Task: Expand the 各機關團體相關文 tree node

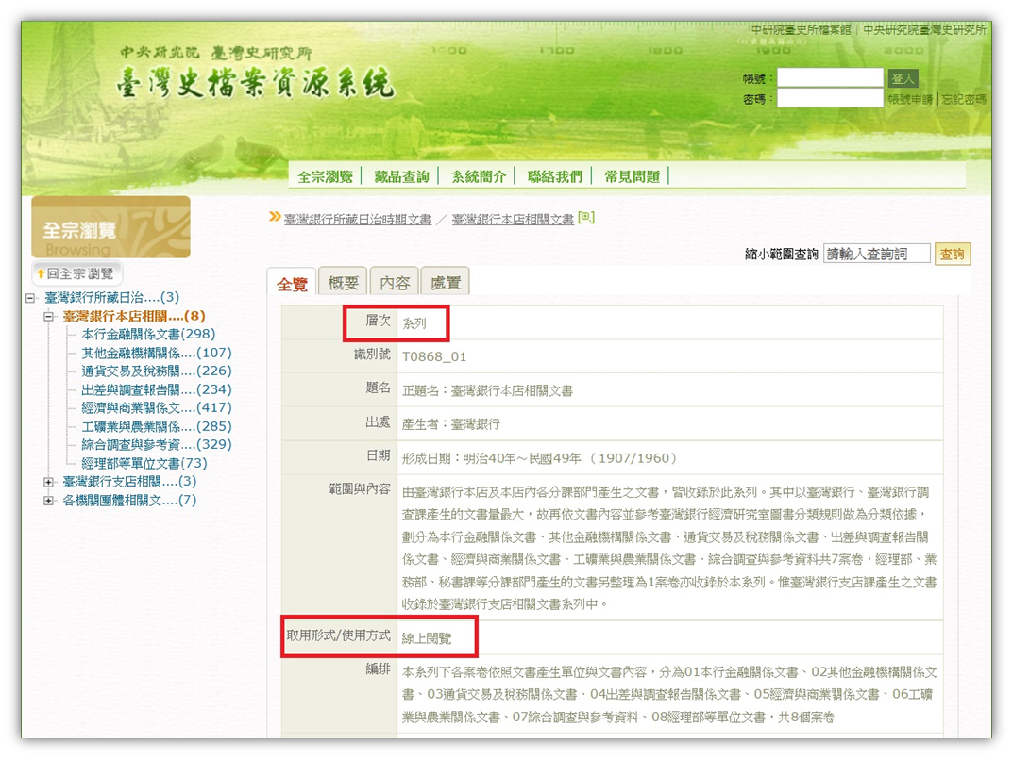Action: (x=48, y=501)
